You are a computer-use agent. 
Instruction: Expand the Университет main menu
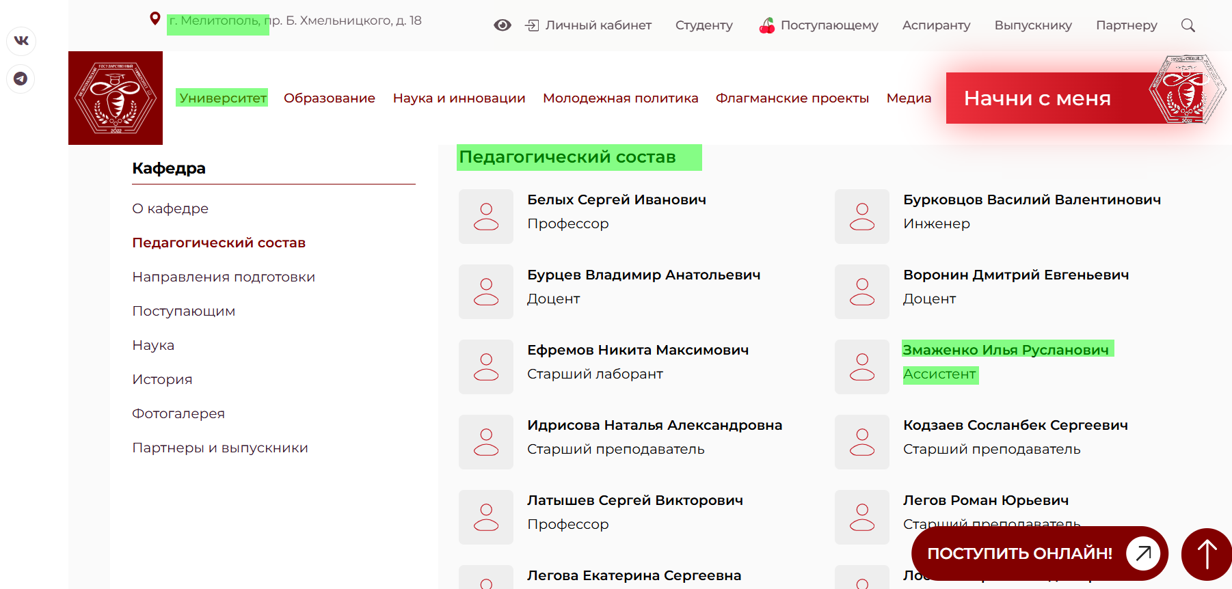pyautogui.click(x=222, y=98)
